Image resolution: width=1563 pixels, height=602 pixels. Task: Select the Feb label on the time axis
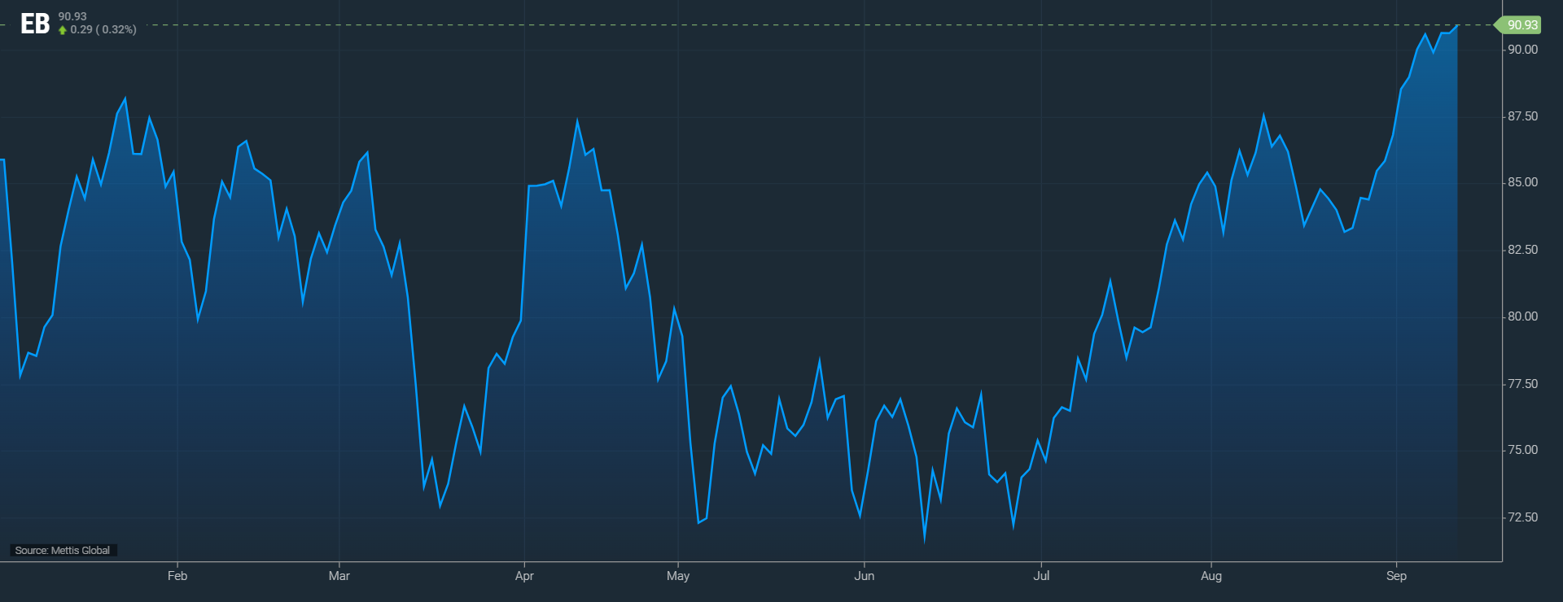tap(177, 576)
